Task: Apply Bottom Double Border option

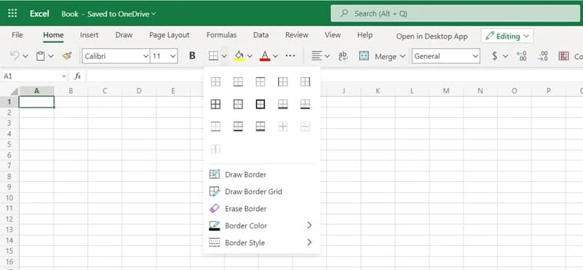Action: pos(283,104)
